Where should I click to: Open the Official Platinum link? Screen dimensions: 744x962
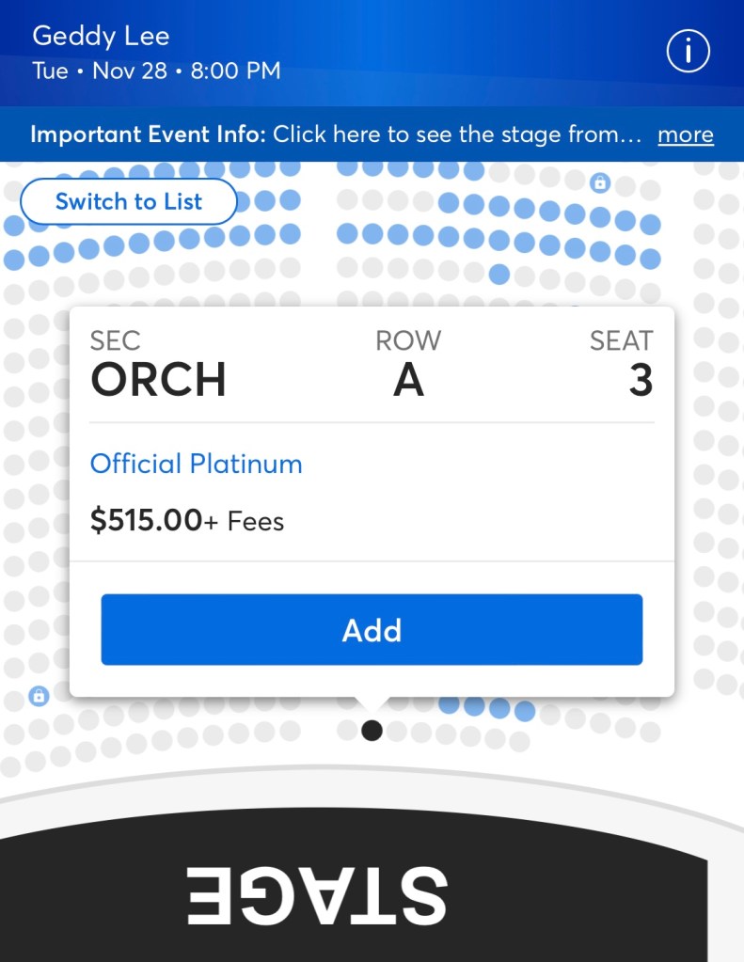[x=196, y=464]
